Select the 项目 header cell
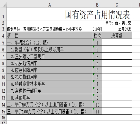This screenshot has height=124, width=140. point(50,35)
